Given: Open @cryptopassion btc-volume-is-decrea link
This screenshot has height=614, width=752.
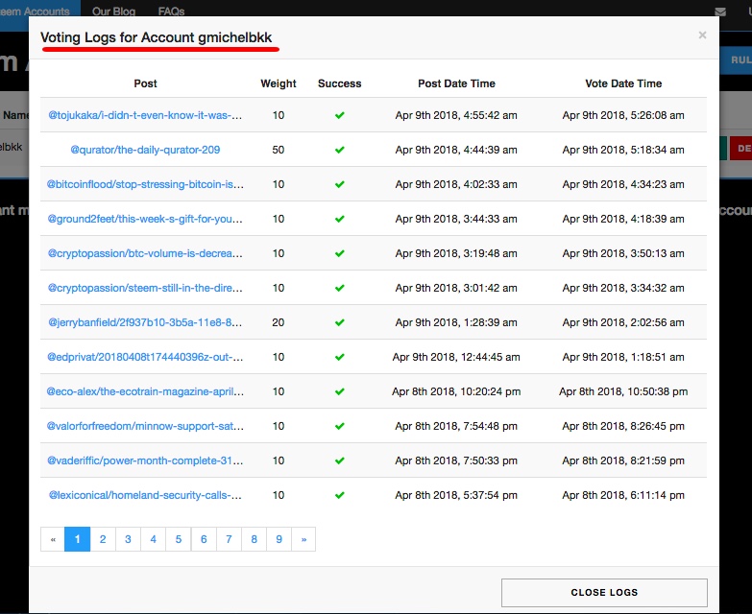Looking at the screenshot, I should pyautogui.click(x=145, y=253).
